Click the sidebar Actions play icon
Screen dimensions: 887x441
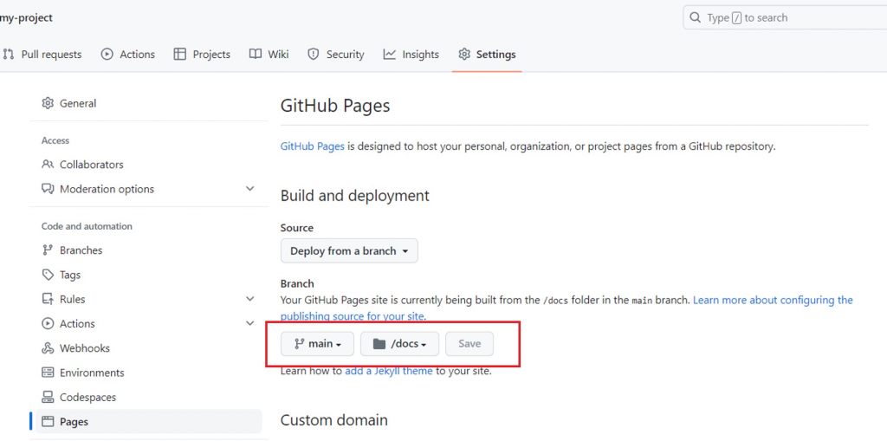(48, 323)
